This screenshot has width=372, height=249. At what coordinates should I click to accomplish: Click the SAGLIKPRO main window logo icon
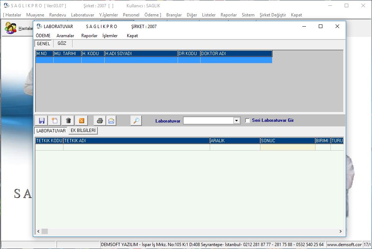7,5
